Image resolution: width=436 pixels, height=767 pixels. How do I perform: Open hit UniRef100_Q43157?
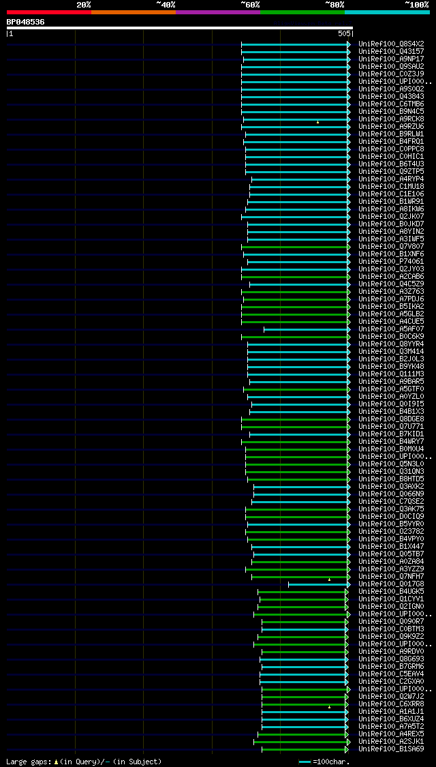pyautogui.click(x=391, y=51)
